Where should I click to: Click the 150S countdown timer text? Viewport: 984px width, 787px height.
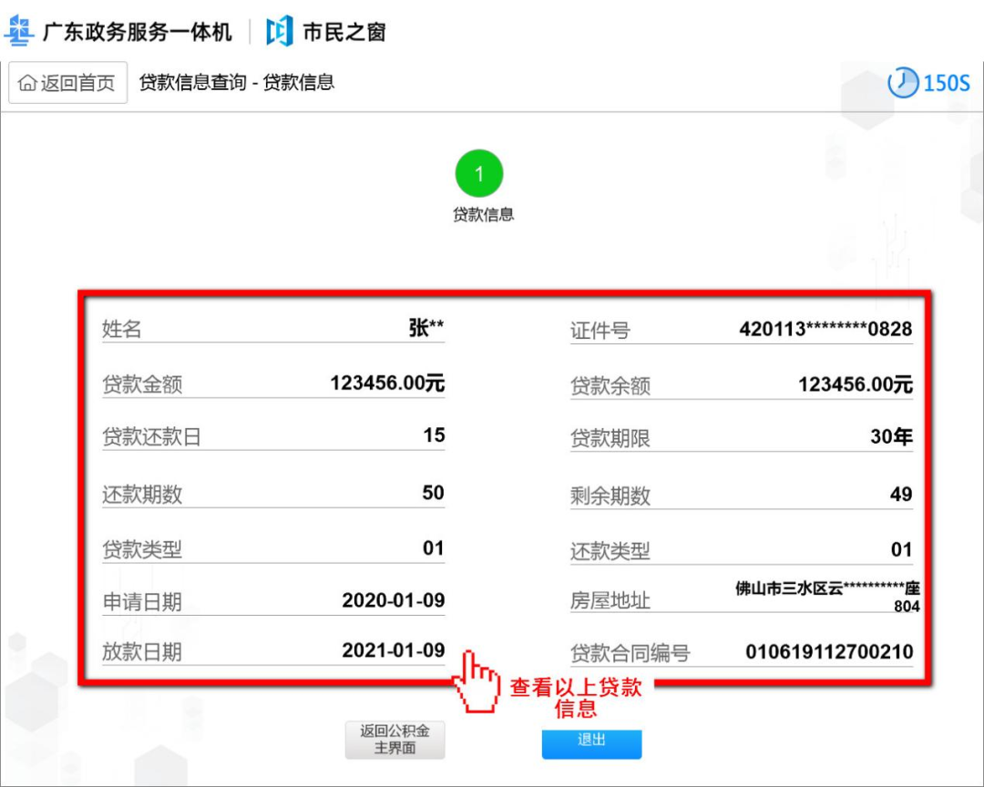946,83
